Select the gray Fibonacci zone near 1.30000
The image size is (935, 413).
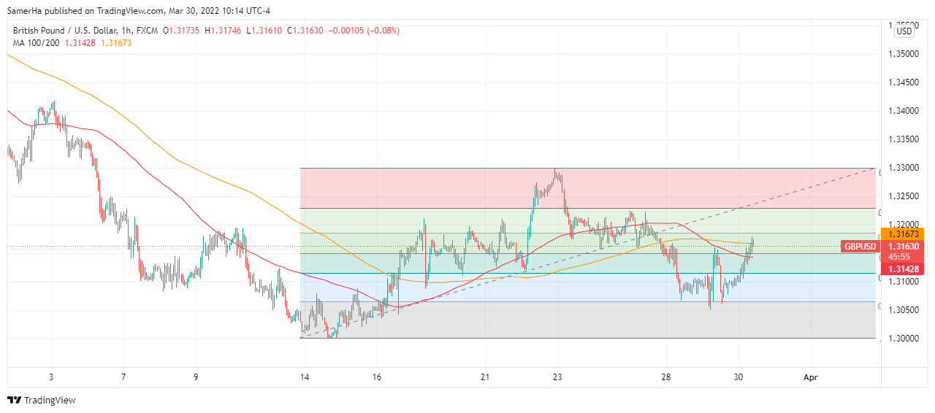(x=587, y=320)
